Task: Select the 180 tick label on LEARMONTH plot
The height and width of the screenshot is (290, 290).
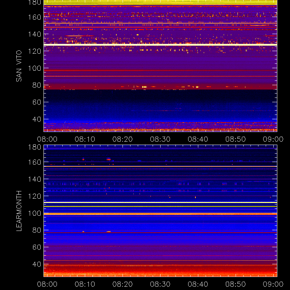Action: click(x=34, y=147)
